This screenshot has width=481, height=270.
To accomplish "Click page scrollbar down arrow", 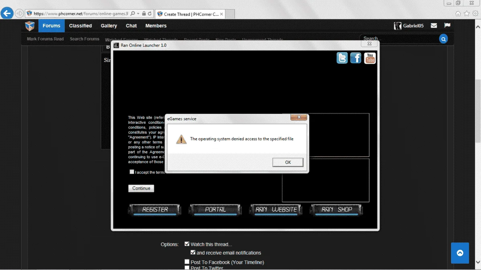I will pos(478,262).
